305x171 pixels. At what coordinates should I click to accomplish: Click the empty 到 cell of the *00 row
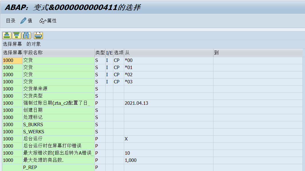pyautogui.click(x=258, y=60)
